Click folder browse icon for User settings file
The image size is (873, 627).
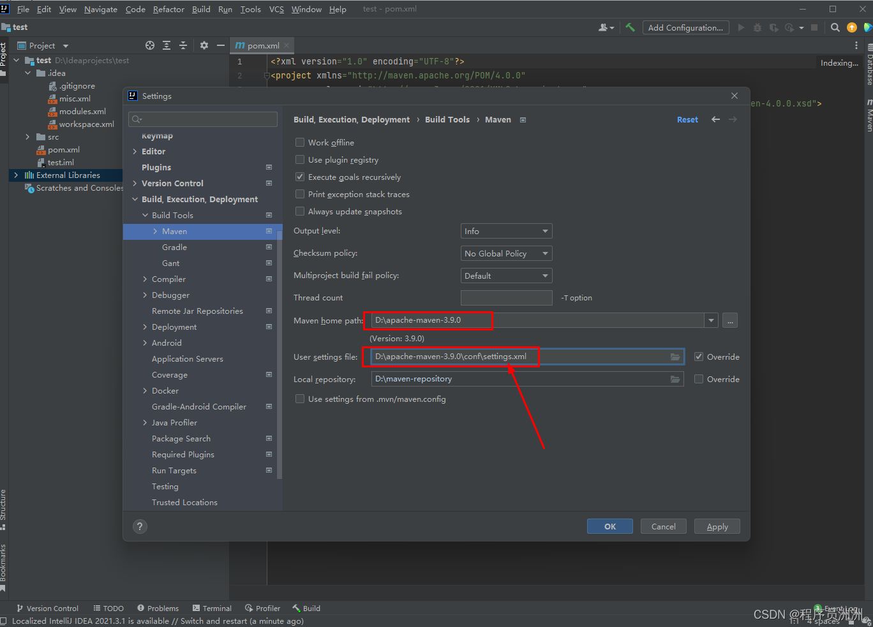(x=675, y=357)
